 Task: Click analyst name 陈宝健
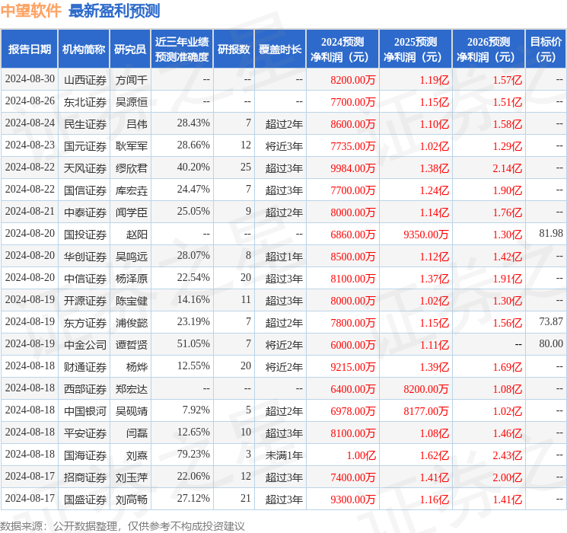click(x=131, y=301)
